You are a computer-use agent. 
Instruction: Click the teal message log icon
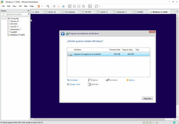[174, 123]
